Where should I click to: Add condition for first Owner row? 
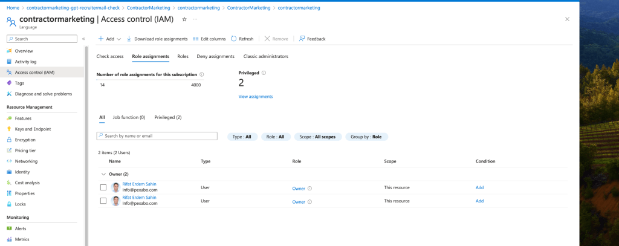click(x=479, y=187)
